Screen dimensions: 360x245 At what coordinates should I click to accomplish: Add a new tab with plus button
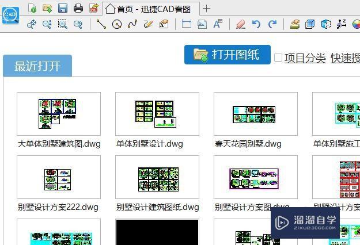tap(206, 9)
